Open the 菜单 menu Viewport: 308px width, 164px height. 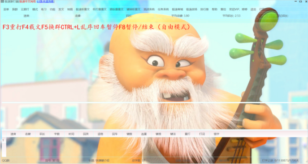point(6,9)
